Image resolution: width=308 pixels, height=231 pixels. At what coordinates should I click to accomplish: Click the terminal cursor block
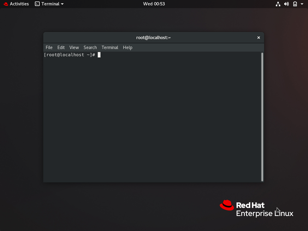(99, 55)
